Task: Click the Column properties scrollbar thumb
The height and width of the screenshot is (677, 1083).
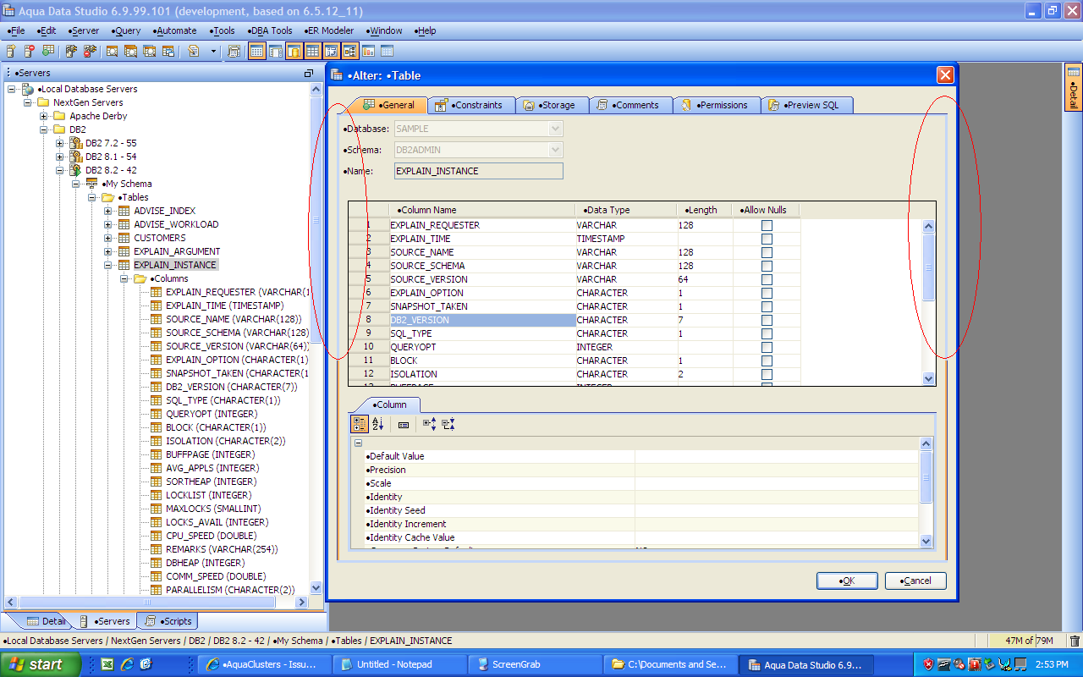Action: coord(926,477)
